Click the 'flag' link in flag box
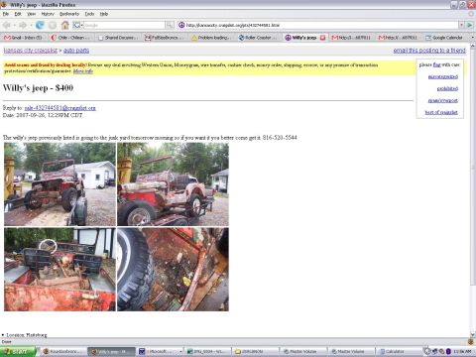 pos(436,64)
